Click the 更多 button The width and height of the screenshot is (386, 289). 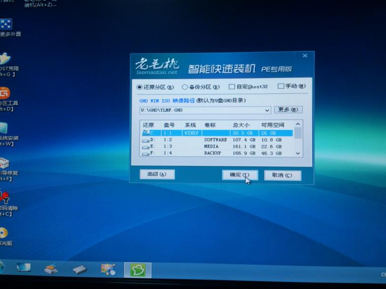288,110
